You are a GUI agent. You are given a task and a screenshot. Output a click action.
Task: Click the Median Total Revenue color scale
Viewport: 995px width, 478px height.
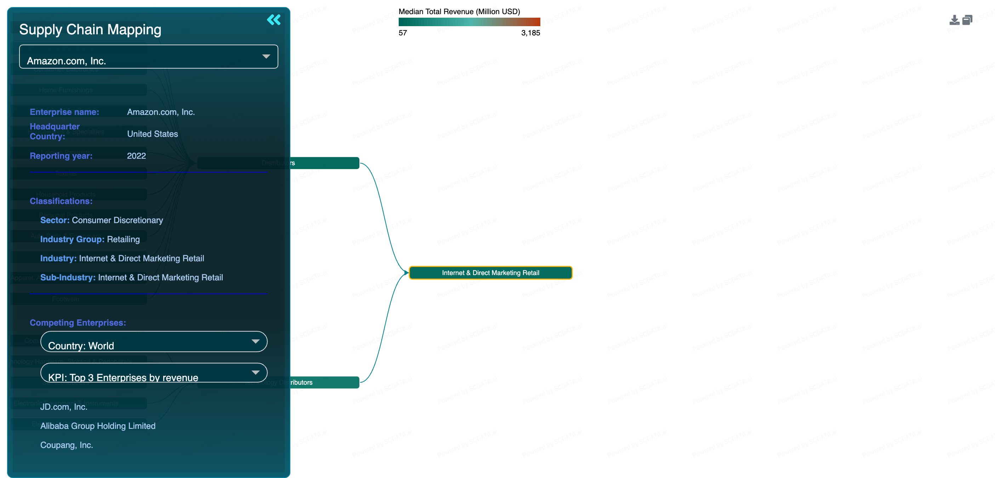coord(469,22)
